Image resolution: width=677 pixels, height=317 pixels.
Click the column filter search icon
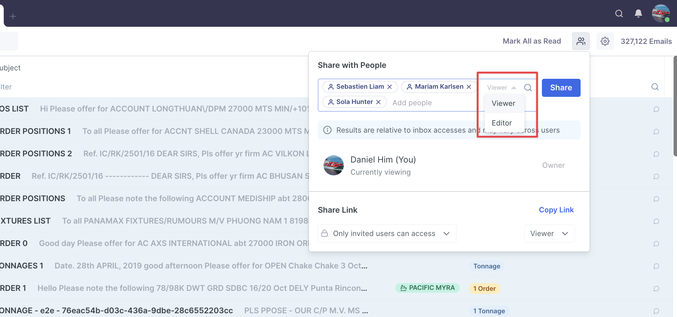coord(655,87)
